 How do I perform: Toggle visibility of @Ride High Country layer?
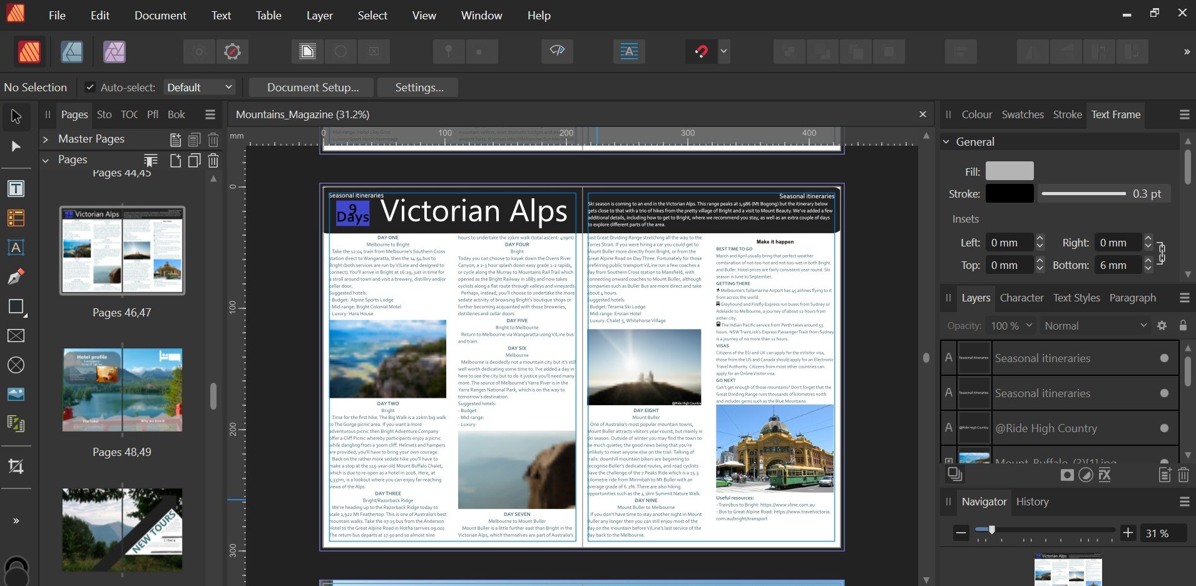point(1164,428)
